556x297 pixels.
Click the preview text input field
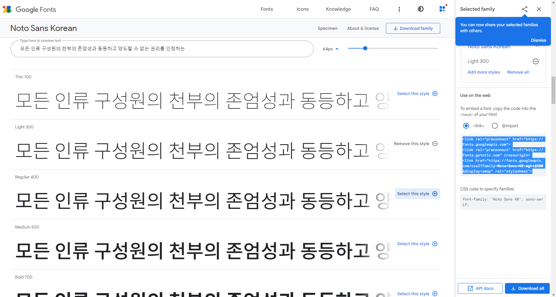point(162,49)
